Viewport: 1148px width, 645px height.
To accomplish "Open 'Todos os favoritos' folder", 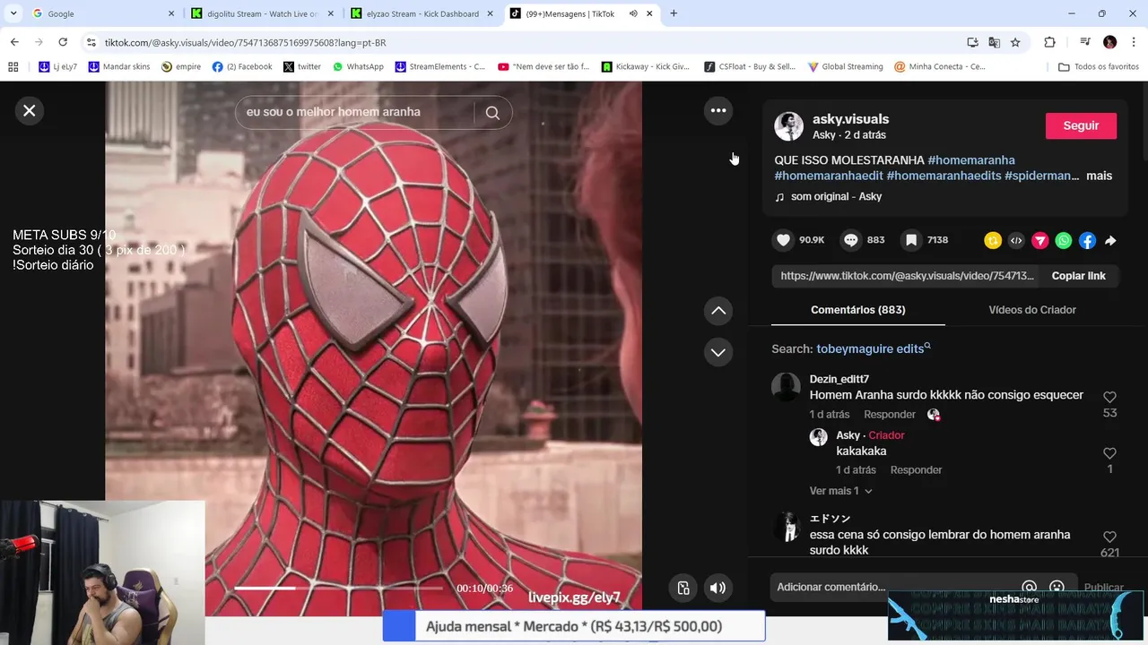I will [x=1098, y=66].
